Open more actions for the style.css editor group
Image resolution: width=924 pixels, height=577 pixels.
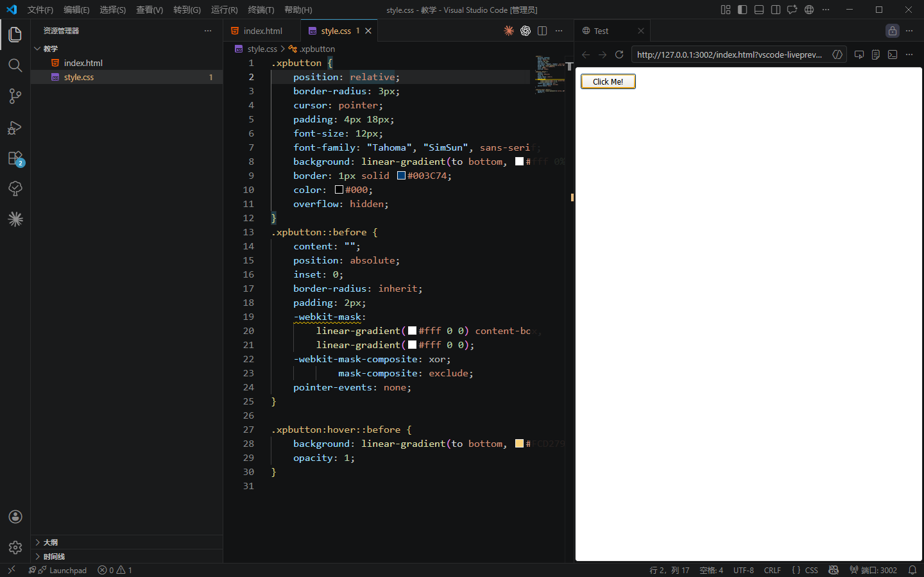pyautogui.click(x=559, y=31)
